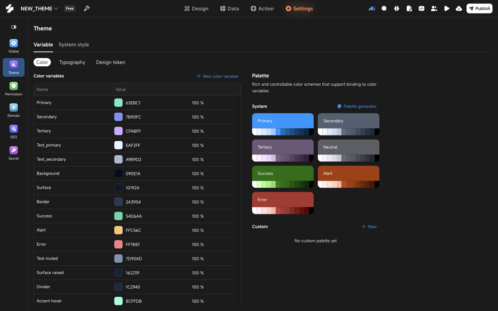This screenshot has width=498, height=311.
Task: Click the Surface raised variable name
Action: pyautogui.click(x=50, y=273)
